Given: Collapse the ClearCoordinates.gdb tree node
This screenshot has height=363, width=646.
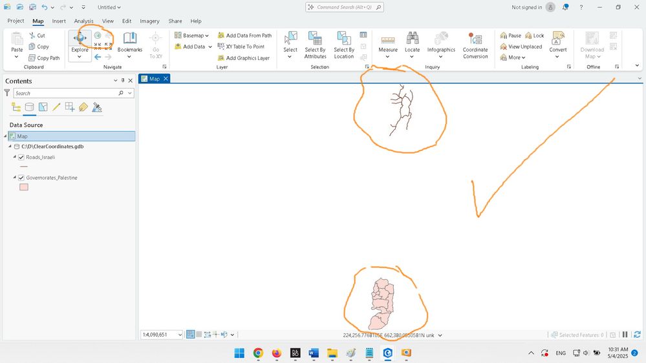Looking at the screenshot, I should tap(10, 146).
